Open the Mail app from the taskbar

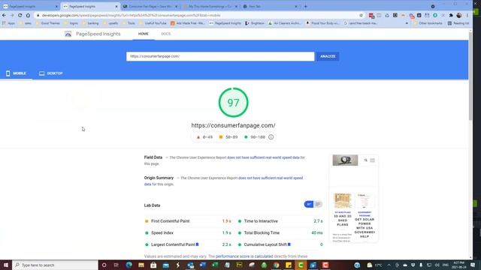(166, 265)
